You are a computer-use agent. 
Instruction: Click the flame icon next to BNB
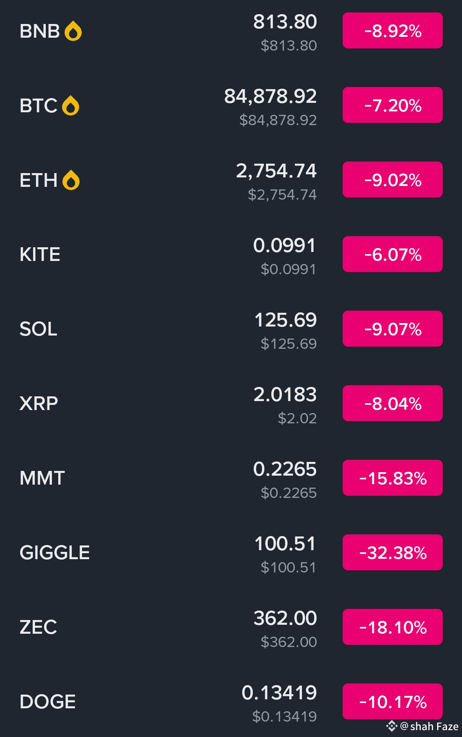tap(73, 31)
